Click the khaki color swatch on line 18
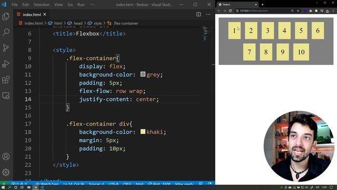337x190 pixels. 143,131
